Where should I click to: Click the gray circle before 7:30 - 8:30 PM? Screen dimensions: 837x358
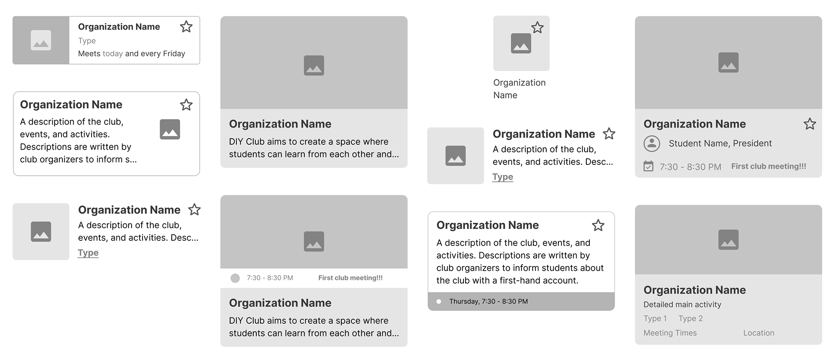(x=235, y=278)
